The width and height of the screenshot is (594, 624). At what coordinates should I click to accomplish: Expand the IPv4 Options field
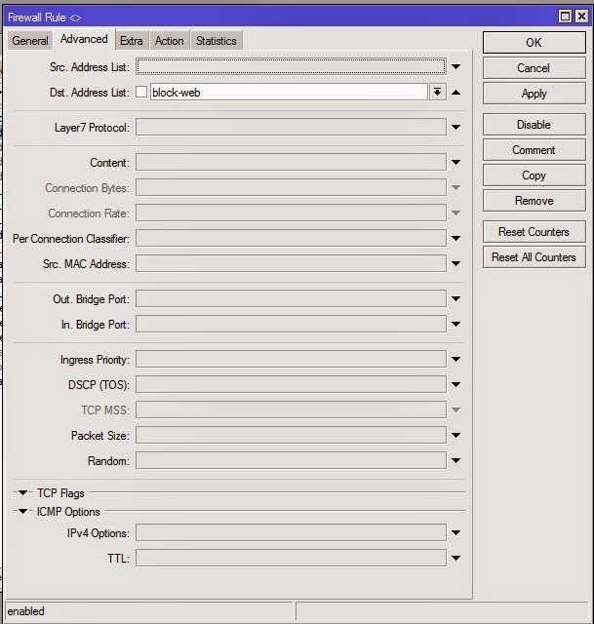[x=456, y=533]
